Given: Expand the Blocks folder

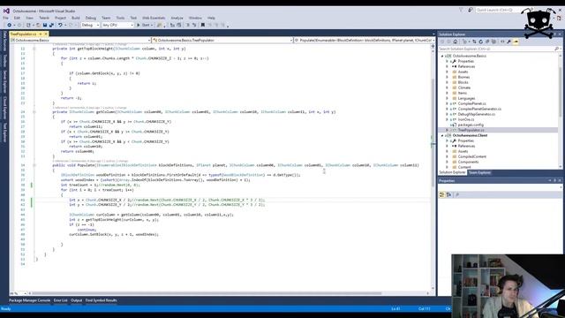Looking at the screenshot, I should 448,82.
